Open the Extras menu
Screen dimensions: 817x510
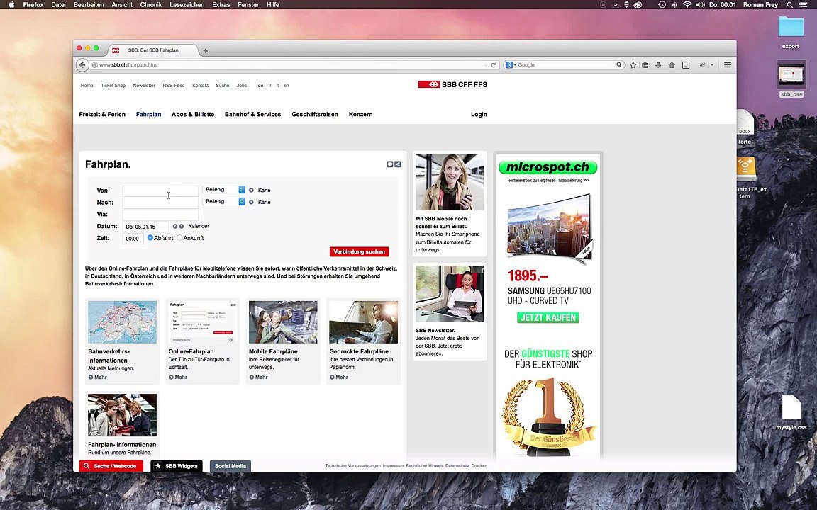point(221,5)
